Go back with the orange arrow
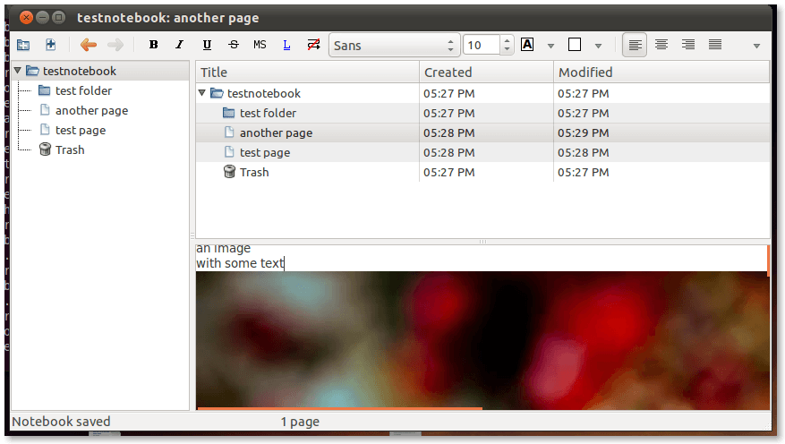 point(88,45)
